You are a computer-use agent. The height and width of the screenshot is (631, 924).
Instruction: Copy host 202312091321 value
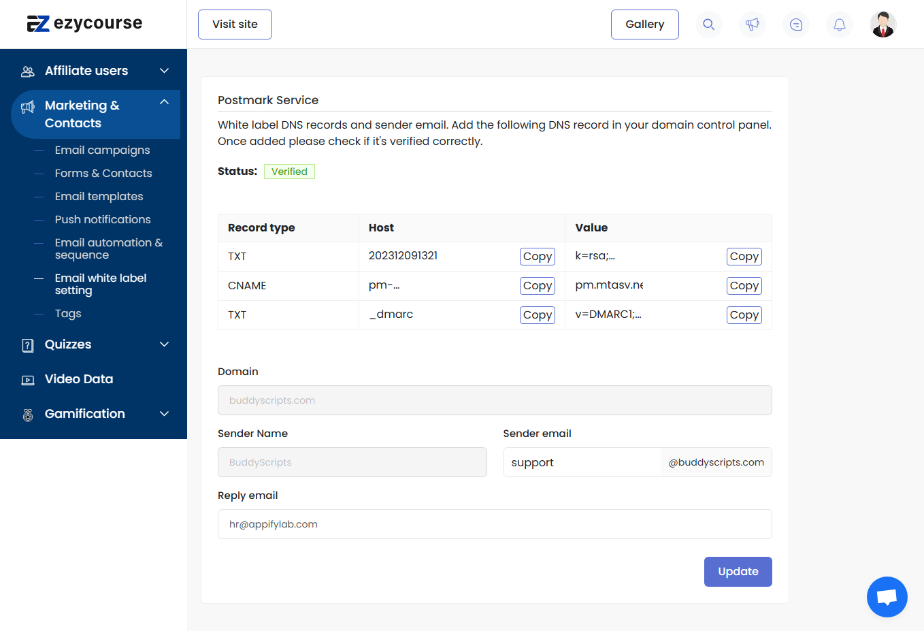(538, 257)
